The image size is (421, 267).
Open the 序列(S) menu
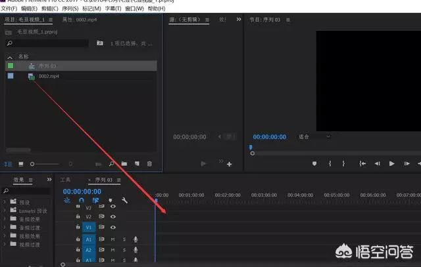tap(70, 9)
